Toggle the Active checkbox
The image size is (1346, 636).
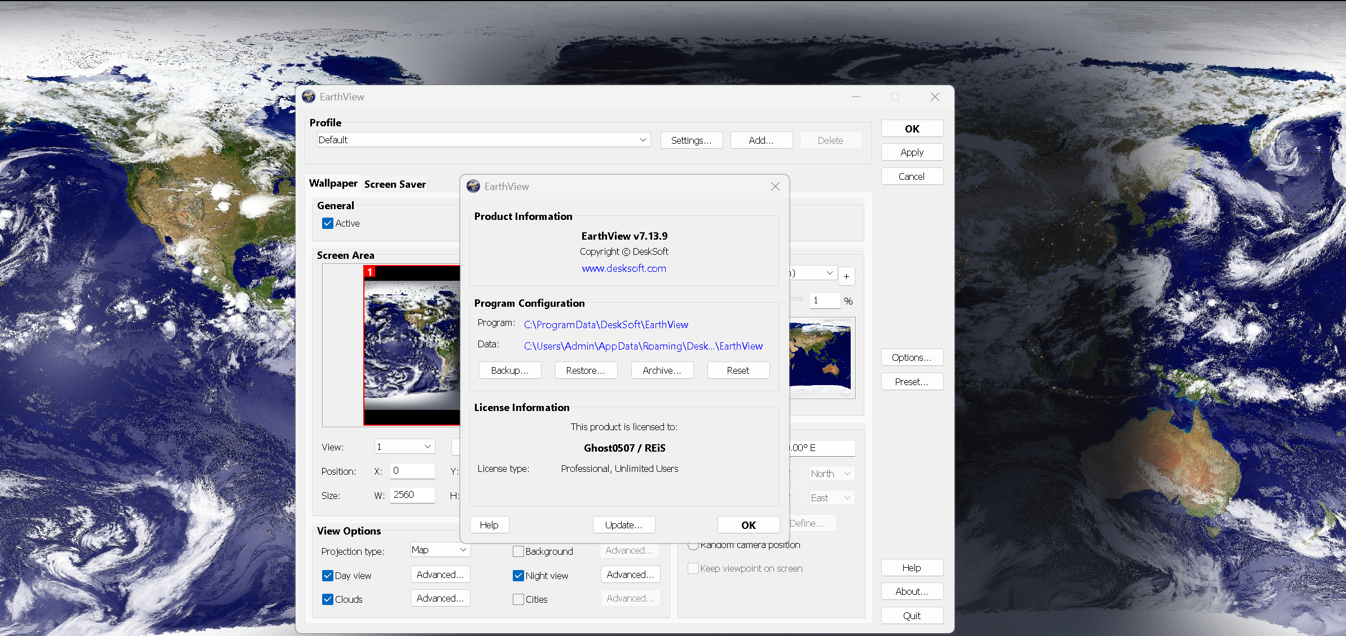tap(328, 223)
